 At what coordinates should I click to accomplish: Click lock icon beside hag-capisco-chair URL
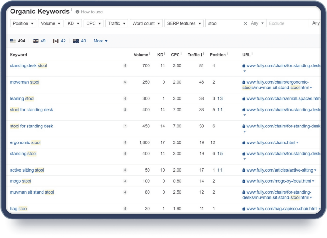pyautogui.click(x=244, y=209)
